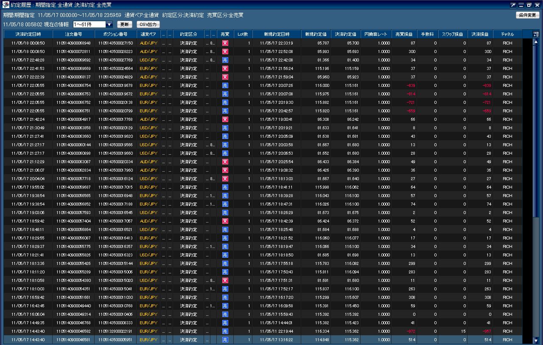Click the 買 badge in the 18:10:58 row
The height and width of the screenshot is (345, 543).
pos(225,281)
